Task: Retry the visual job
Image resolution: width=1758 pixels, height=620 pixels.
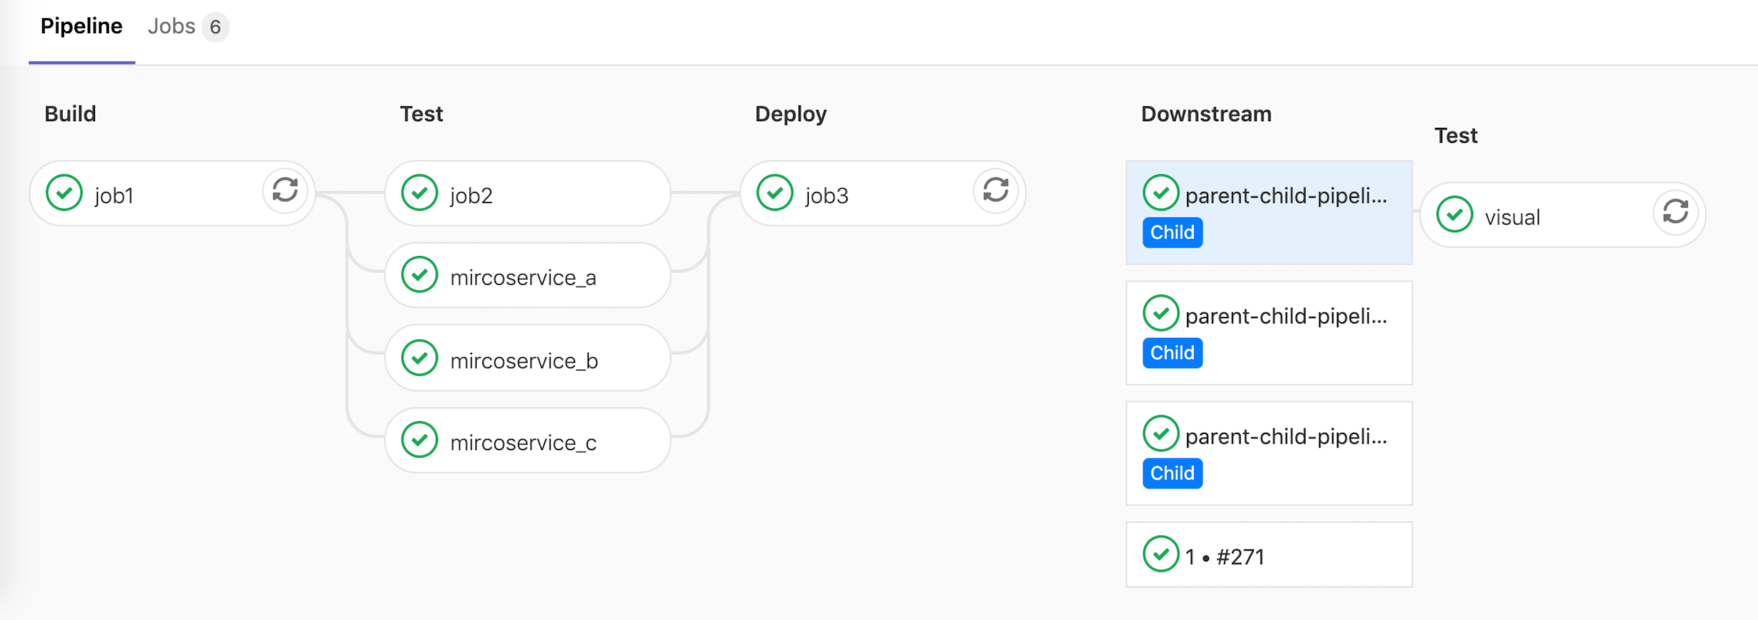Action: 1676,212
